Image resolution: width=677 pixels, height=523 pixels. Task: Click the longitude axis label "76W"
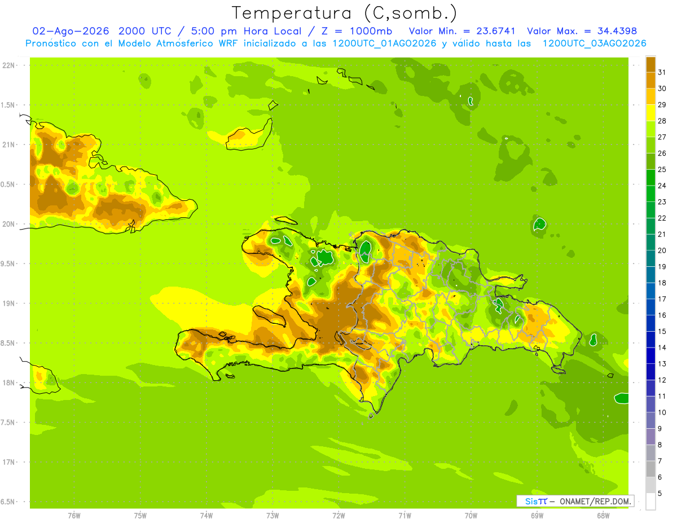point(74,515)
